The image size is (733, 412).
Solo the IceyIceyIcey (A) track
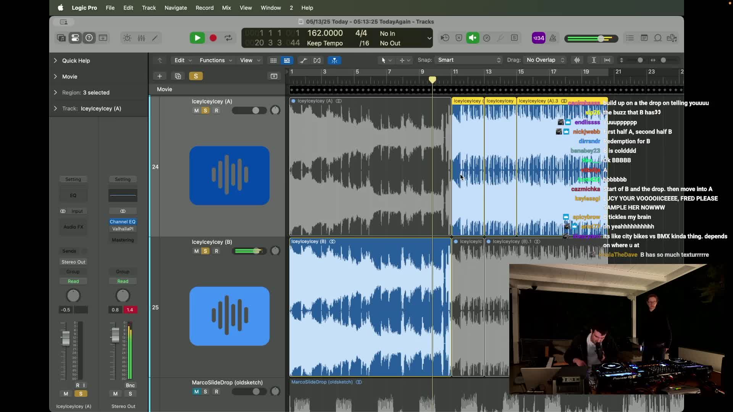point(205,111)
